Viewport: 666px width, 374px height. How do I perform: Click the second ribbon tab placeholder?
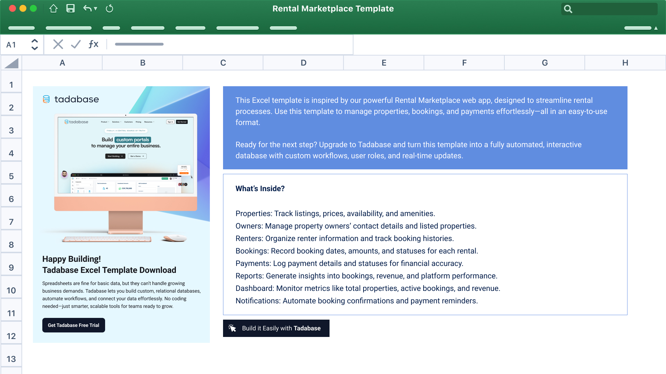[69, 28]
